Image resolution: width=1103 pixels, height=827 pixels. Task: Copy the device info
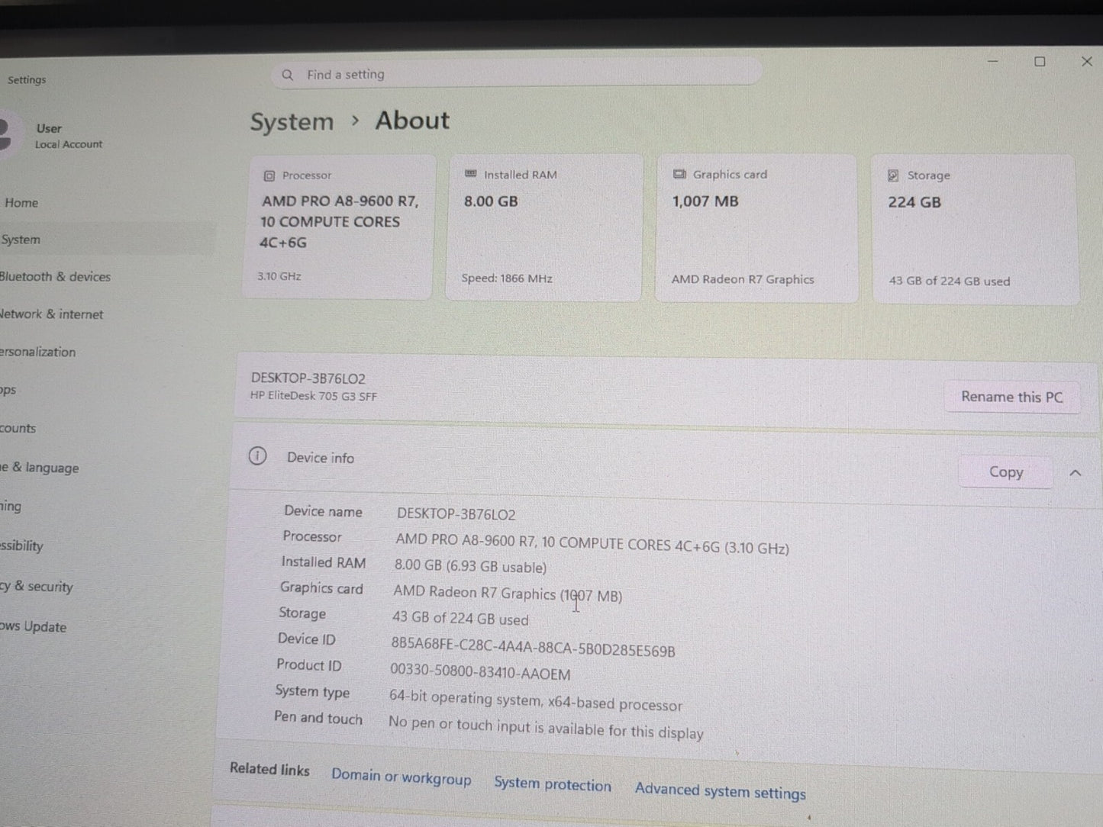click(1005, 472)
